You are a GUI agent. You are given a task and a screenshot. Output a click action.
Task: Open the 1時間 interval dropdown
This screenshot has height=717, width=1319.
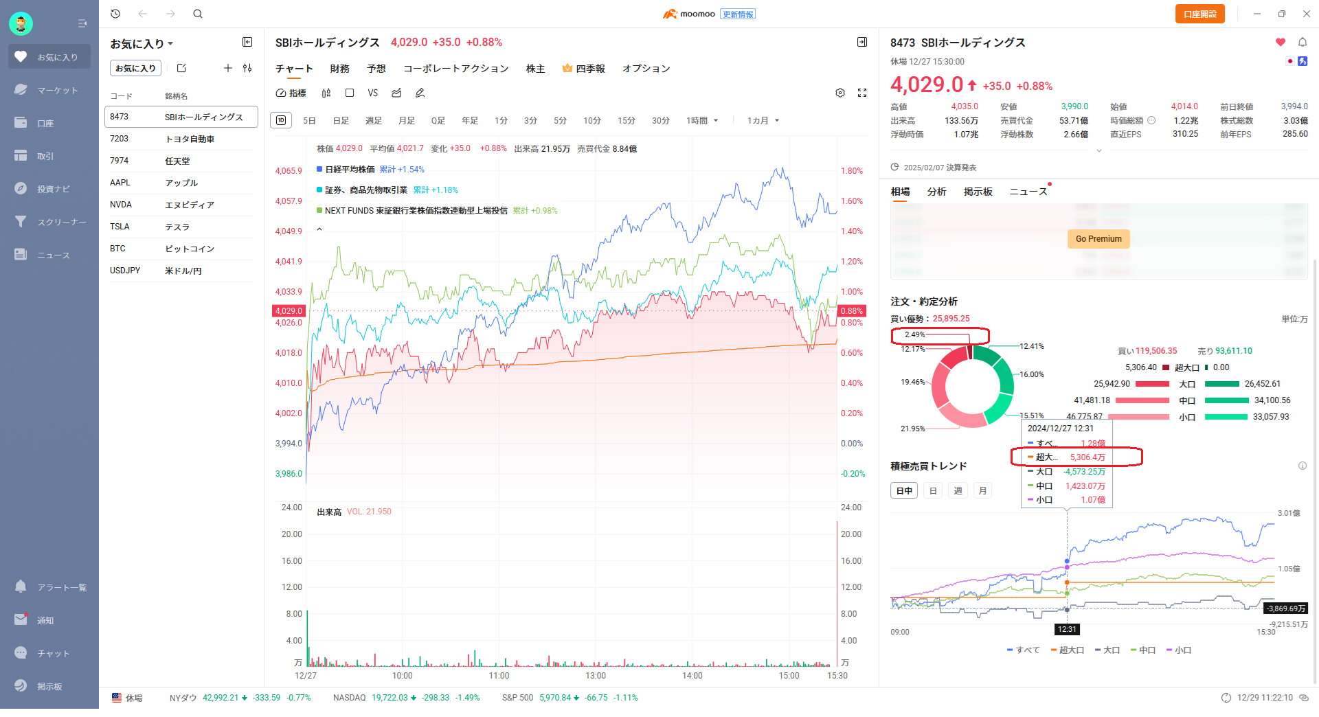[702, 120]
